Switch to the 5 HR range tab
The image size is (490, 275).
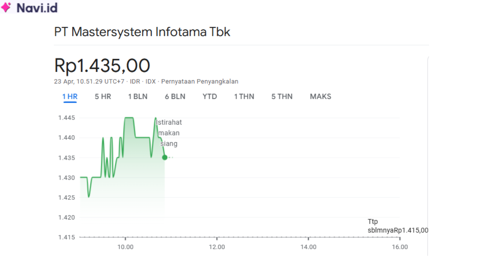pyautogui.click(x=103, y=96)
